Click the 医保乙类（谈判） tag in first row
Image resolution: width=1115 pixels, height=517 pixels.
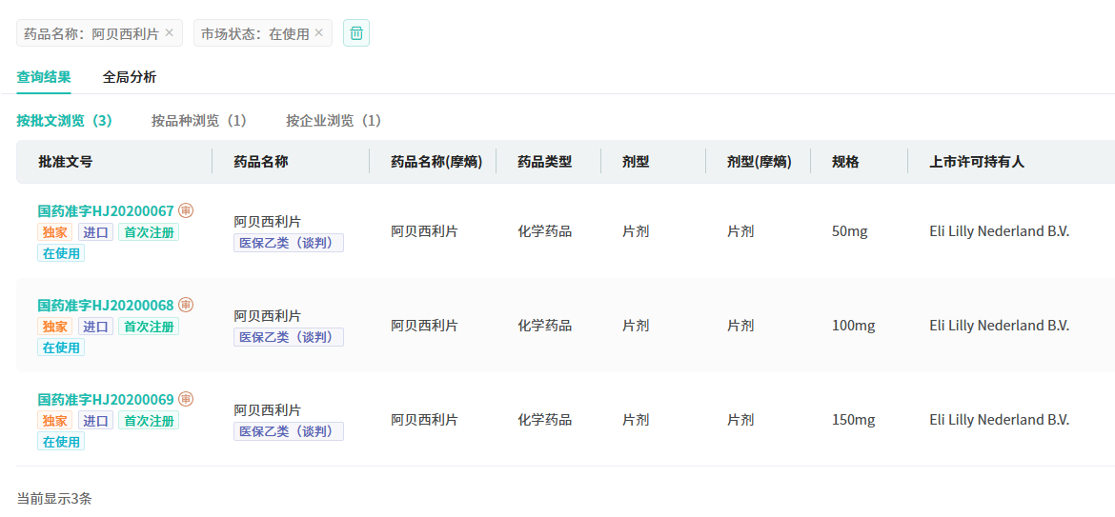pyautogui.click(x=288, y=243)
